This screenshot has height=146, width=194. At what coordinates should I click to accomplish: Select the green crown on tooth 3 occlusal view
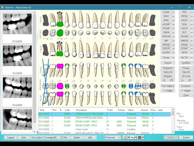pyautogui.click(x=60, y=33)
